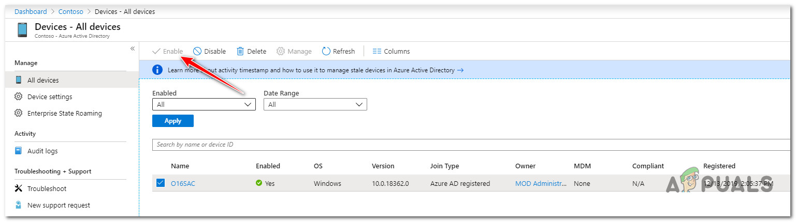Click the New support request icon

[x=19, y=205]
